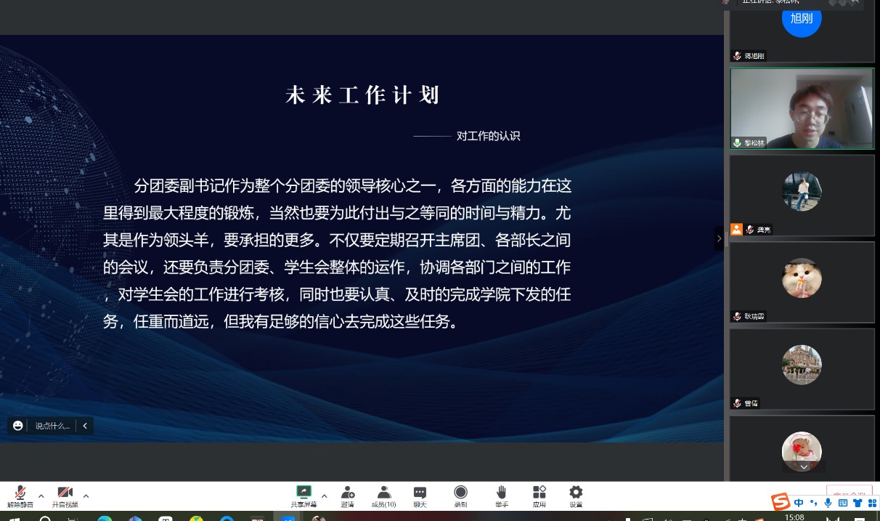The image size is (880, 521).
Task: Open the Invite (邀请) participants icon
Action: point(348,493)
